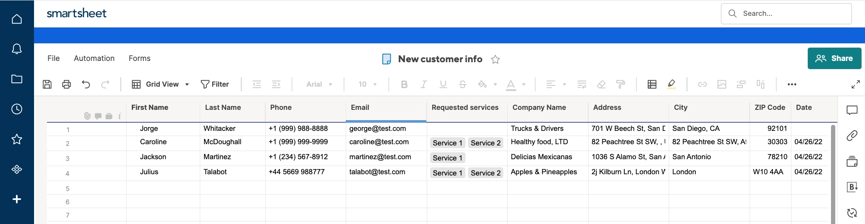Click the Search field
This screenshot has height=224, width=865.
[x=786, y=14]
